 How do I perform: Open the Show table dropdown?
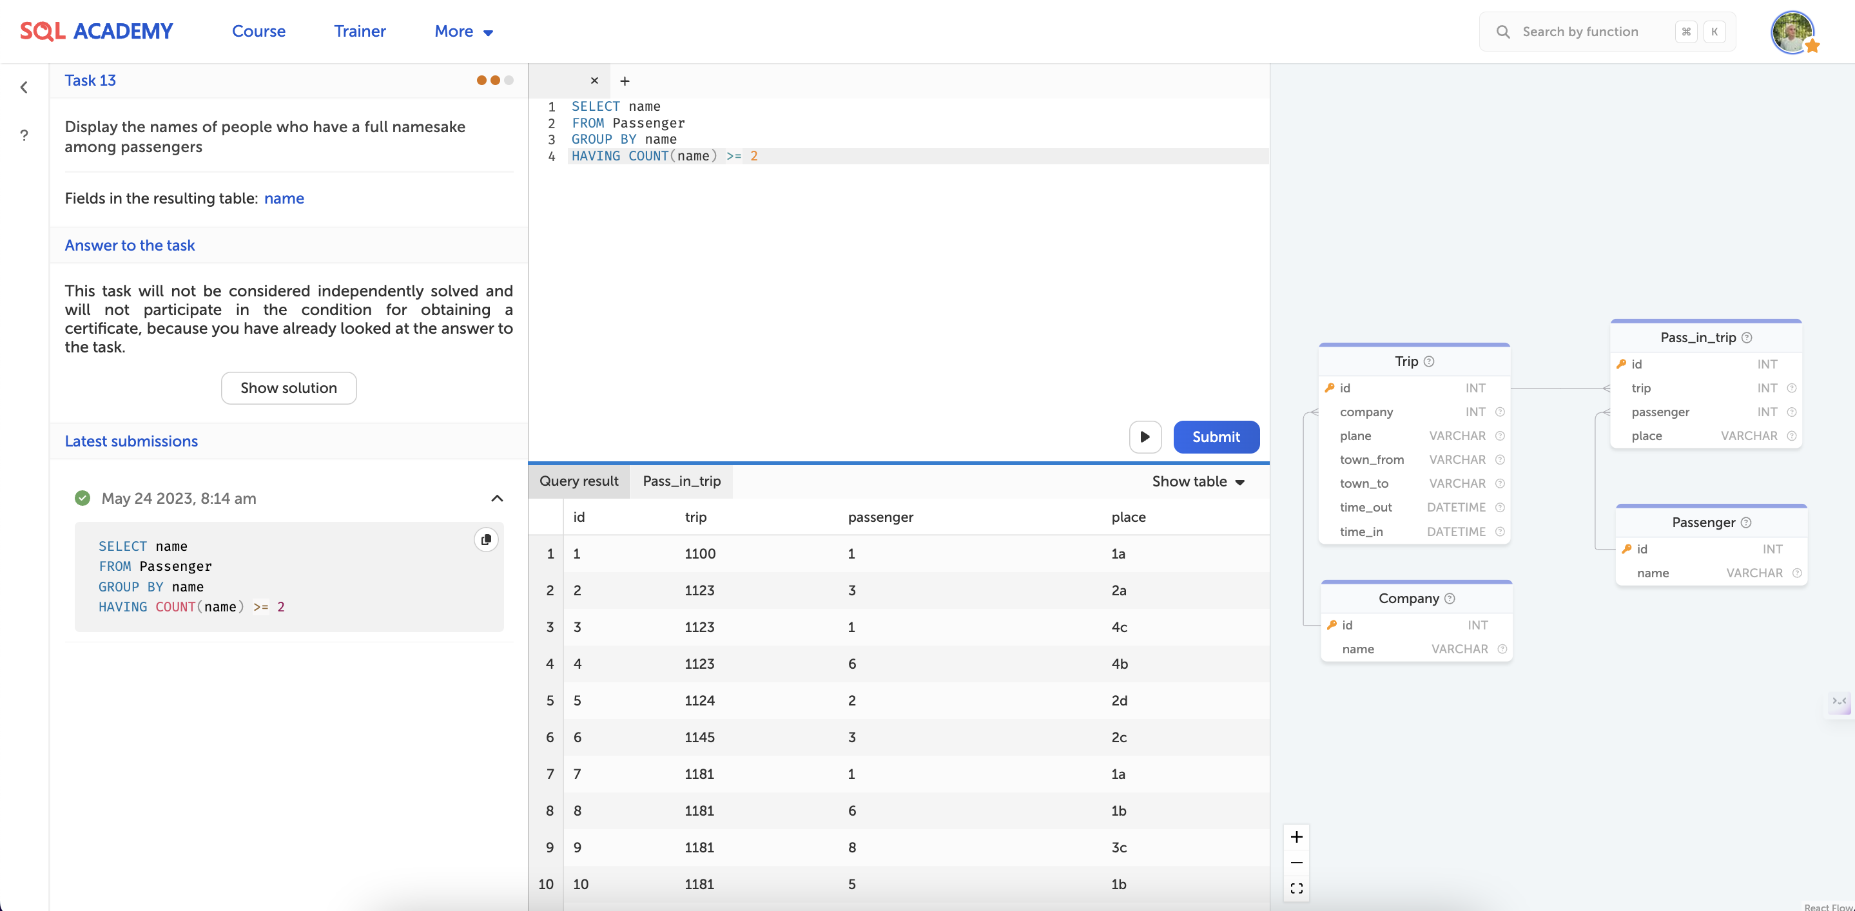point(1198,481)
